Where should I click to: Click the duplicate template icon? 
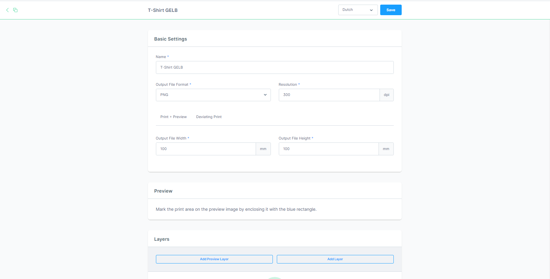15,10
